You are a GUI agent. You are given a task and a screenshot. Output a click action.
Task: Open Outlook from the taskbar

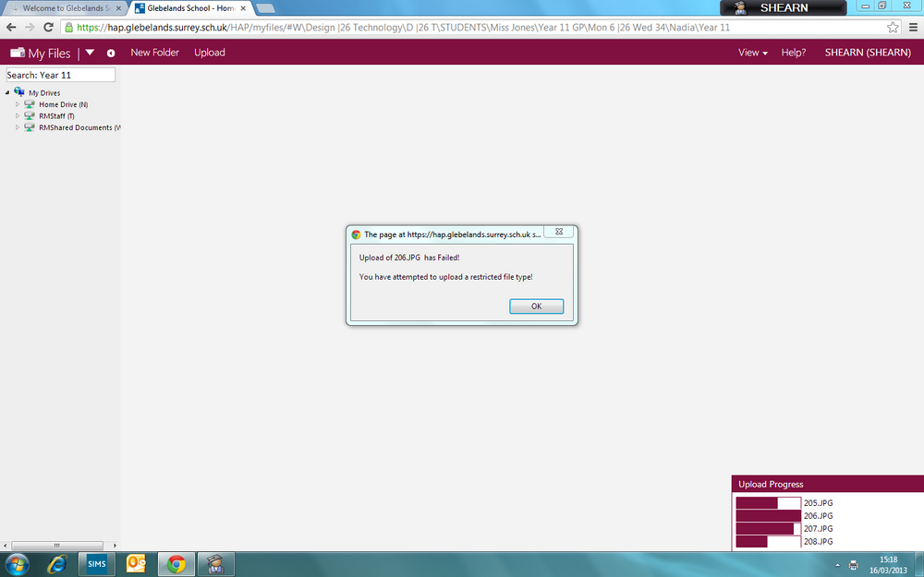pyautogui.click(x=136, y=564)
